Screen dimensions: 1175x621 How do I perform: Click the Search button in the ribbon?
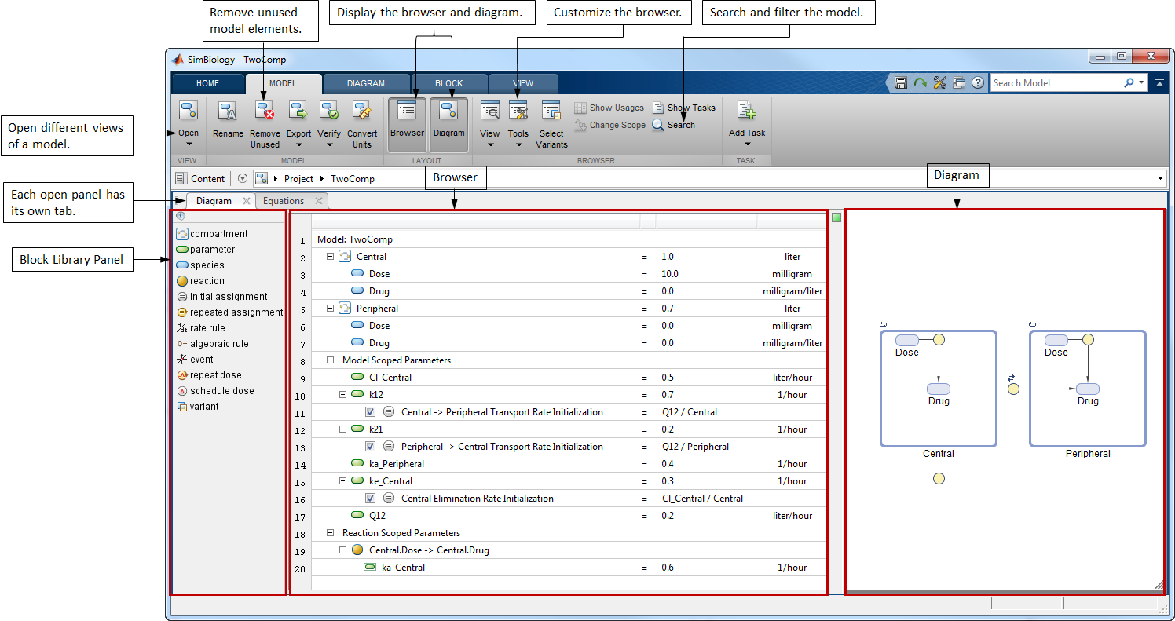[674, 125]
